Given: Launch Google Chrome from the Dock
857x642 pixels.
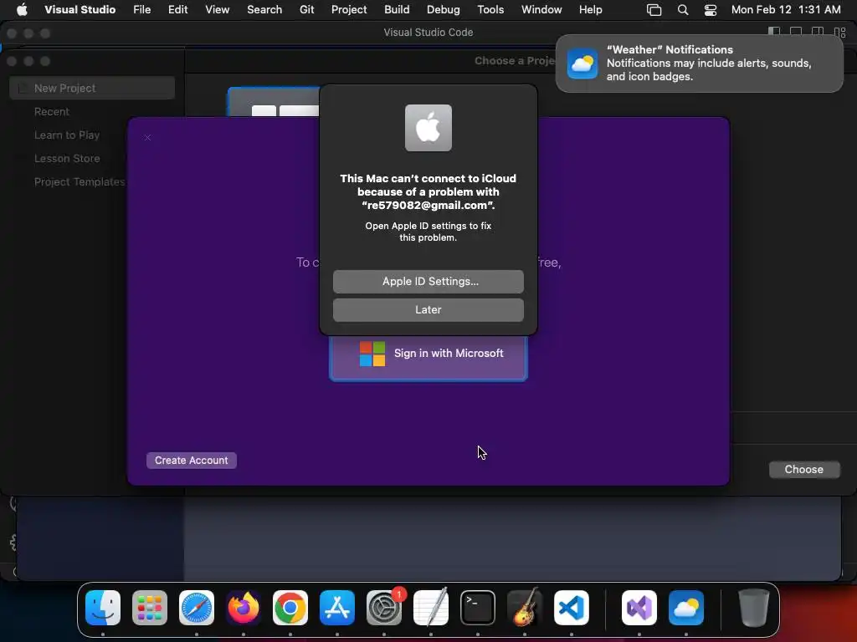Looking at the screenshot, I should tap(290, 608).
